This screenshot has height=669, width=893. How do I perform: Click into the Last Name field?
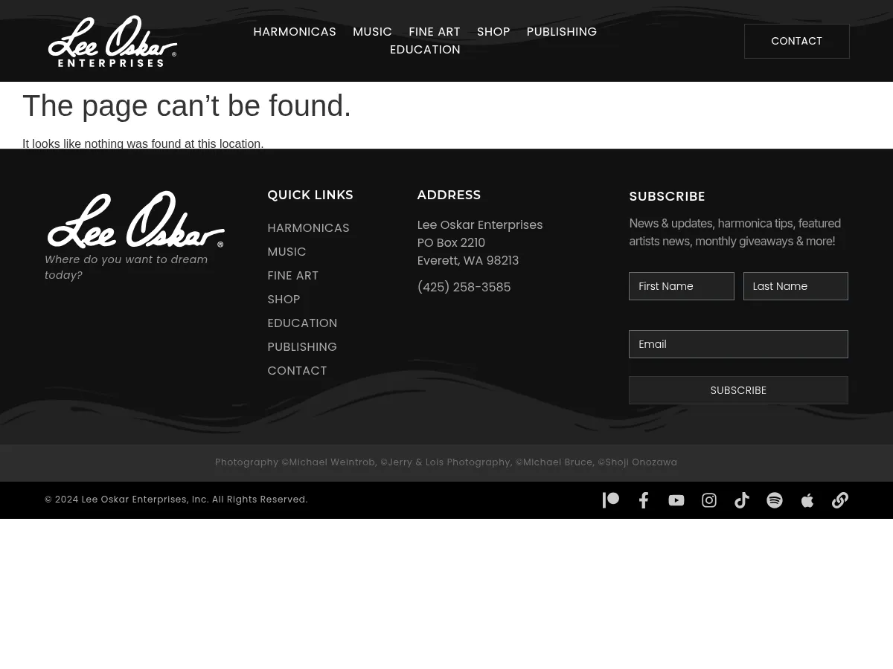[796, 286]
